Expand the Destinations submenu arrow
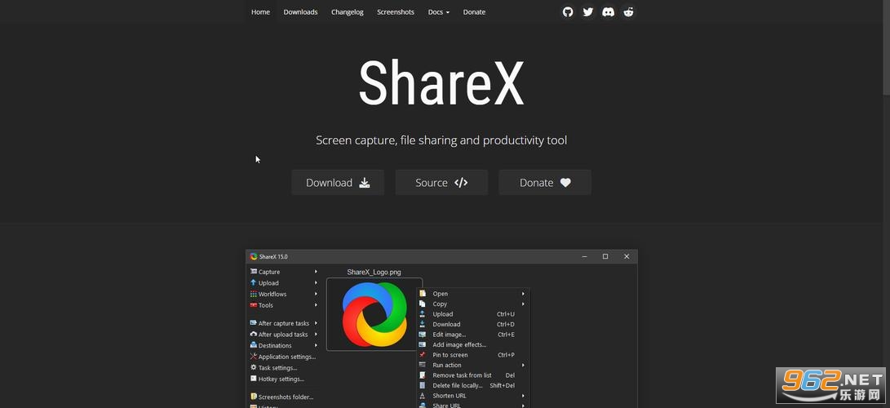Viewport: 890px width, 408px height. click(x=317, y=345)
